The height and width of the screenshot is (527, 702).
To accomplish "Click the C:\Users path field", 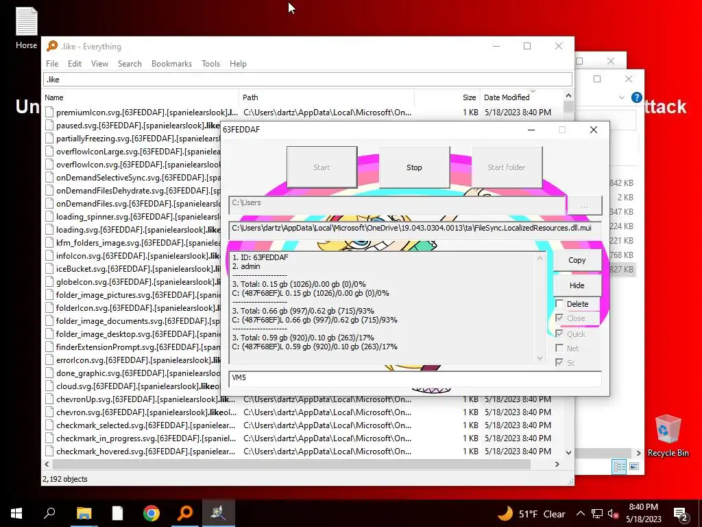I will [397, 206].
